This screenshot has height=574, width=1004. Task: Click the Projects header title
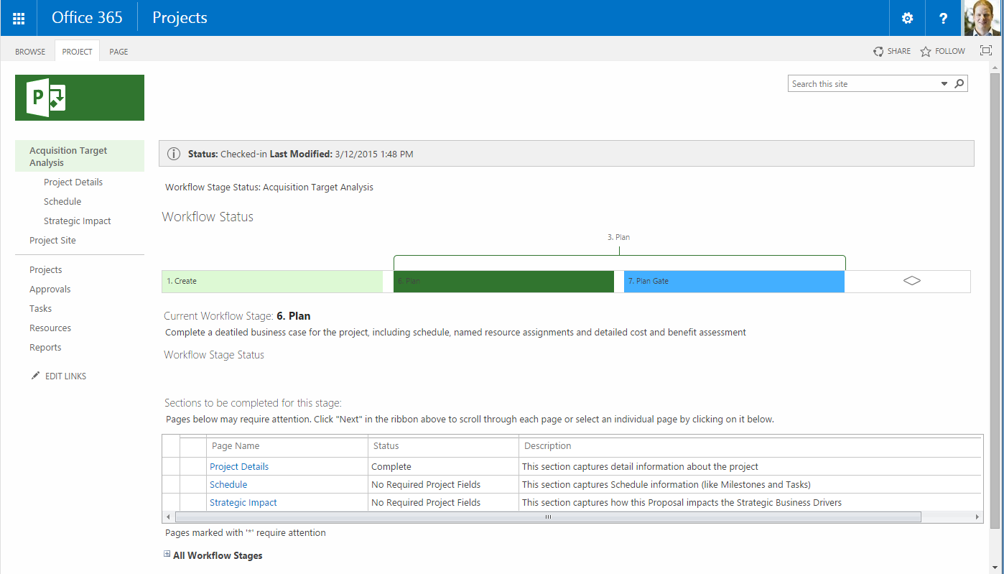[180, 18]
